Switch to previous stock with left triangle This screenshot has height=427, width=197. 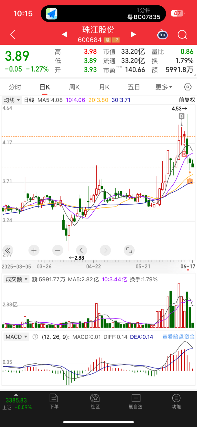(64, 34)
